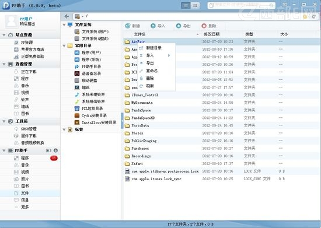Image resolution: width=321 pixels, height=228 pixels.
Task: Collapse the 资源管理 sidebar section
Action: pyautogui.click(x=4, y=64)
